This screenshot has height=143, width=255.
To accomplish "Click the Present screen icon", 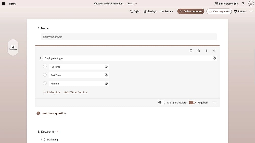I will (x=235, y=11).
